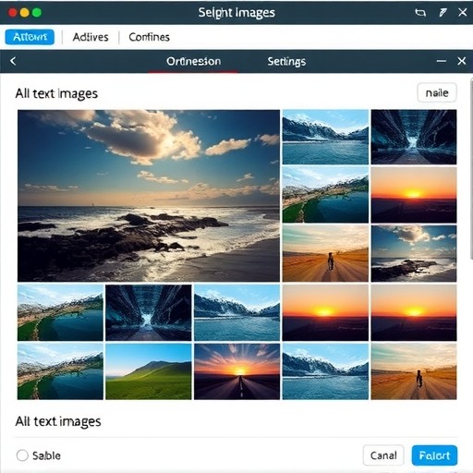Click the green macOS window button
Image resolution: width=473 pixels, height=473 pixels.
[37, 13]
